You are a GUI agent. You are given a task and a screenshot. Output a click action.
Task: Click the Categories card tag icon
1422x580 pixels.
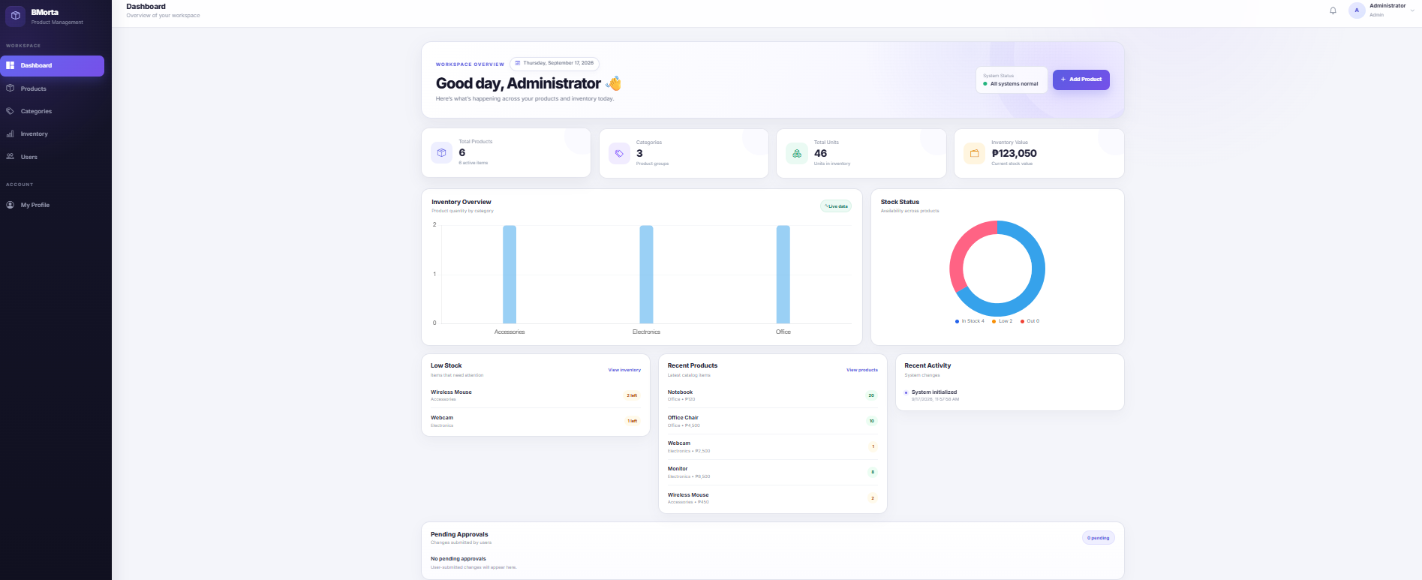click(619, 153)
